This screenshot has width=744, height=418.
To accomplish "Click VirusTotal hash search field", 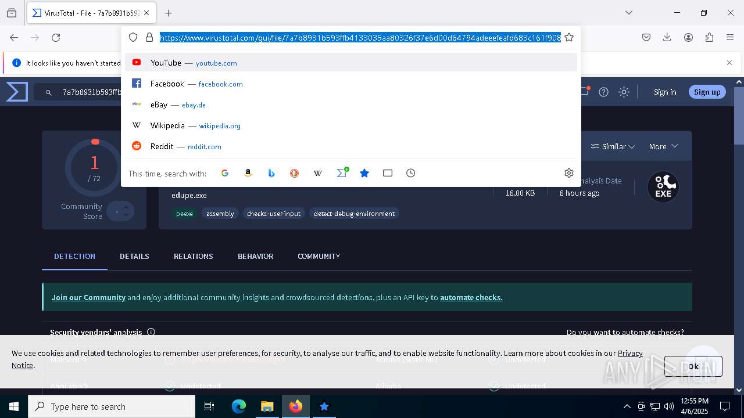I will [x=78, y=92].
